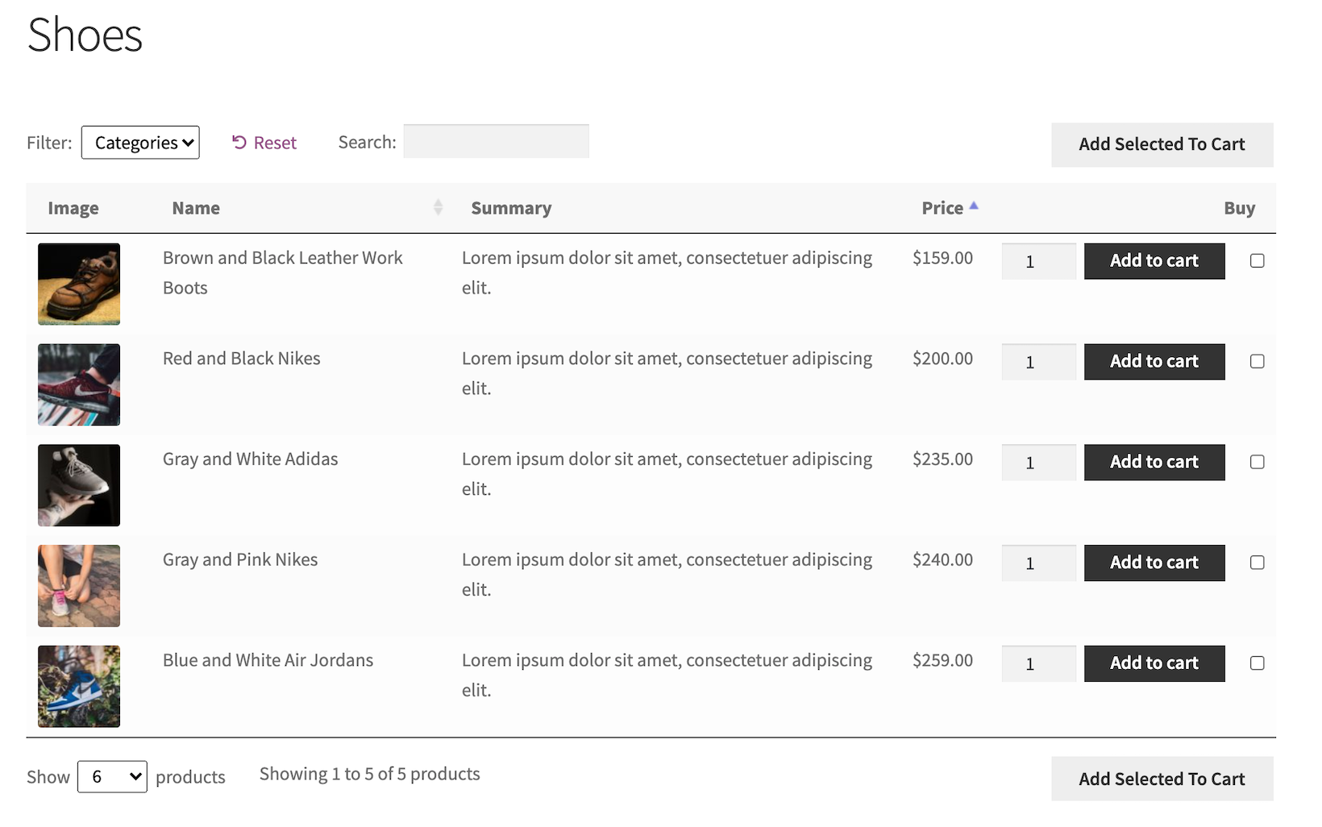
Task: Click the Search input field
Action: tap(496, 140)
